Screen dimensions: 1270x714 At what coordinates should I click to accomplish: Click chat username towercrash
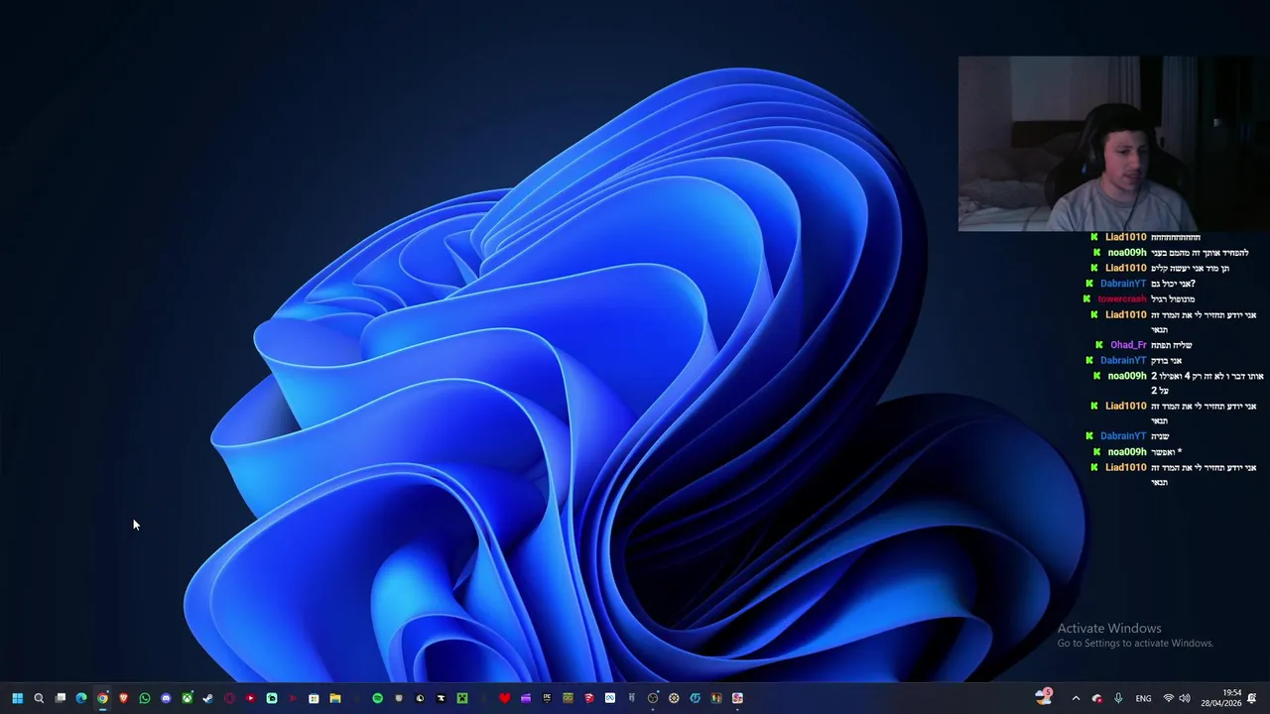1121,298
